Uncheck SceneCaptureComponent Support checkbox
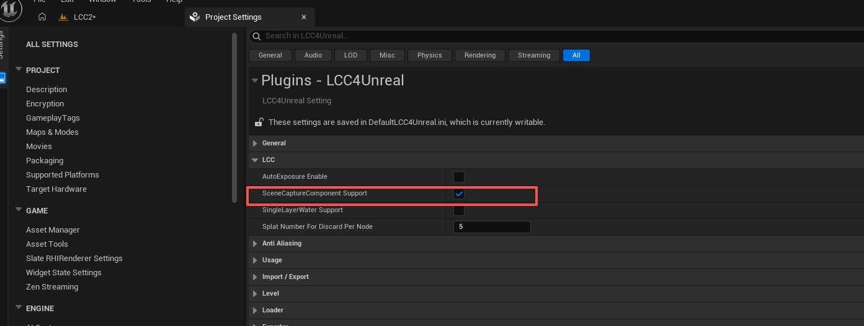 [x=459, y=194]
